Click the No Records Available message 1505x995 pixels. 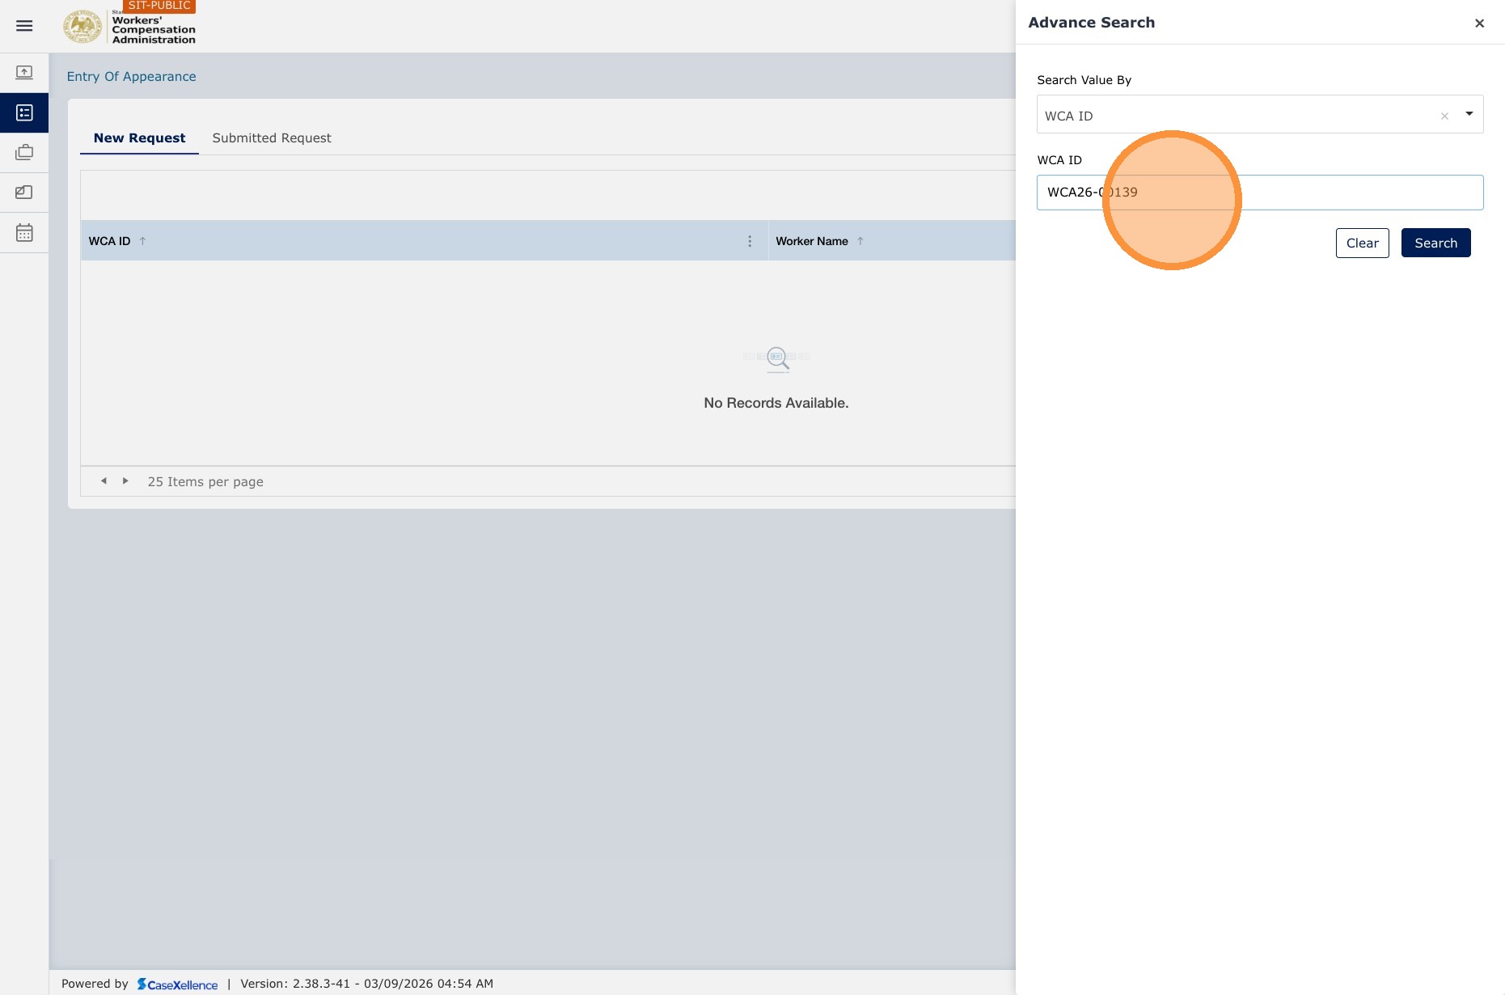pos(776,403)
